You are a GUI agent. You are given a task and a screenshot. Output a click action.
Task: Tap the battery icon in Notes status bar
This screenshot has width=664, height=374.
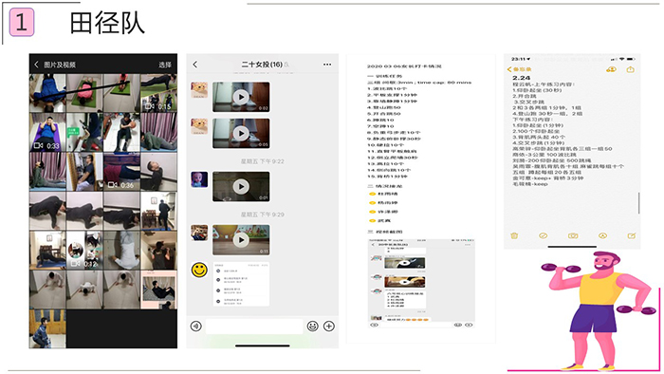pyautogui.click(x=631, y=59)
